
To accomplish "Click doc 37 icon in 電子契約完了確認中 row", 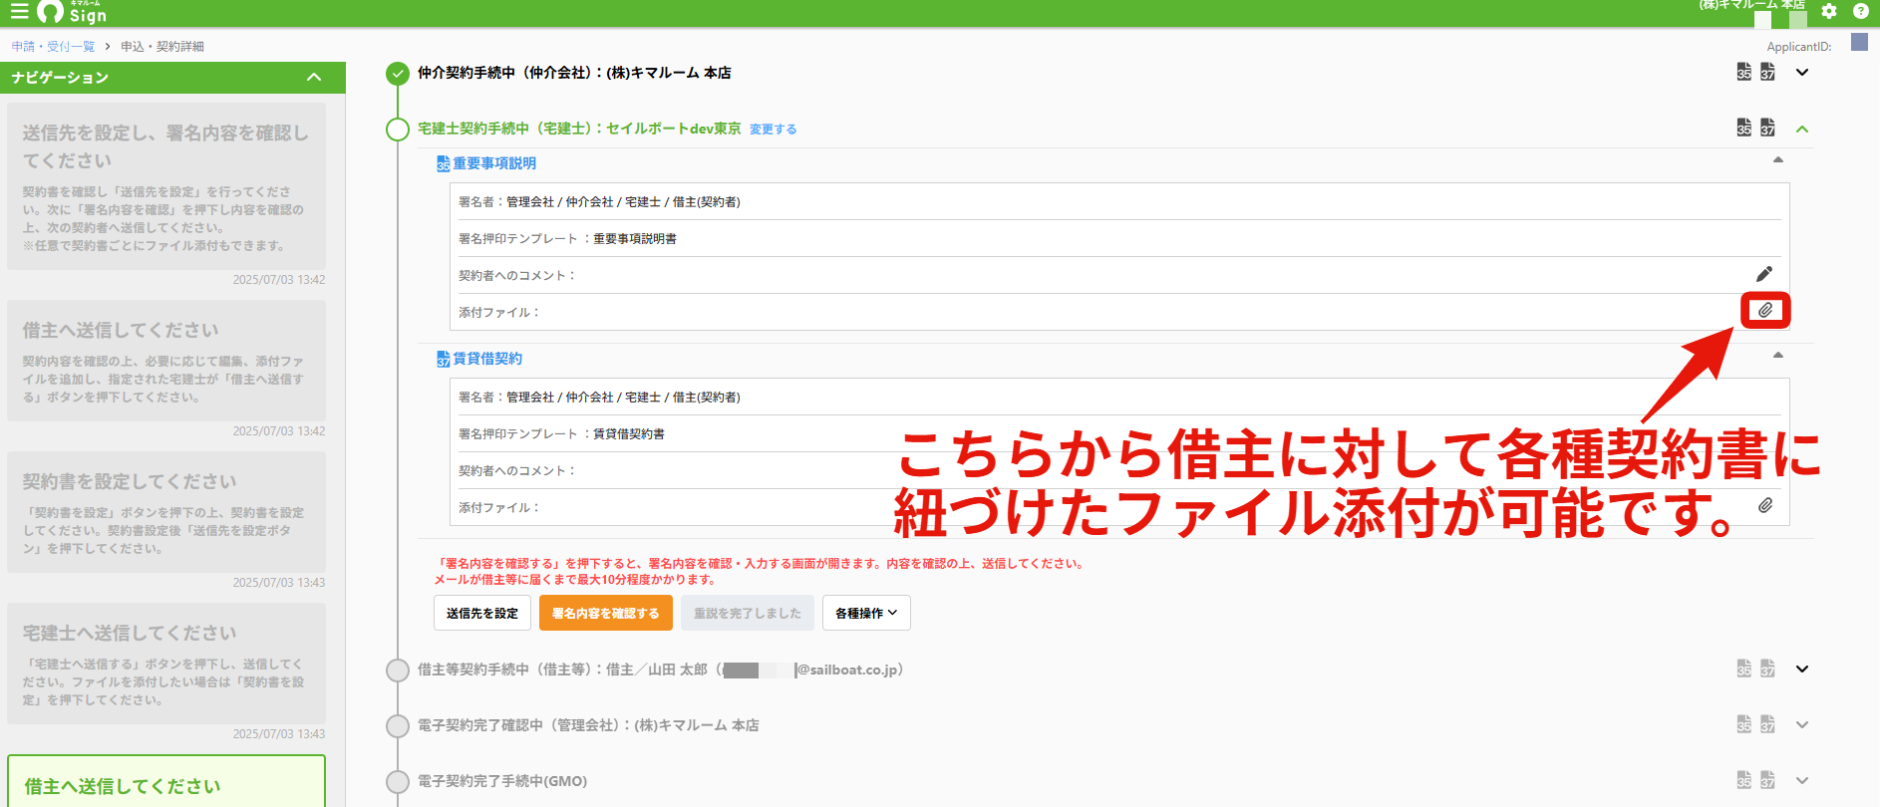I will point(1767,724).
